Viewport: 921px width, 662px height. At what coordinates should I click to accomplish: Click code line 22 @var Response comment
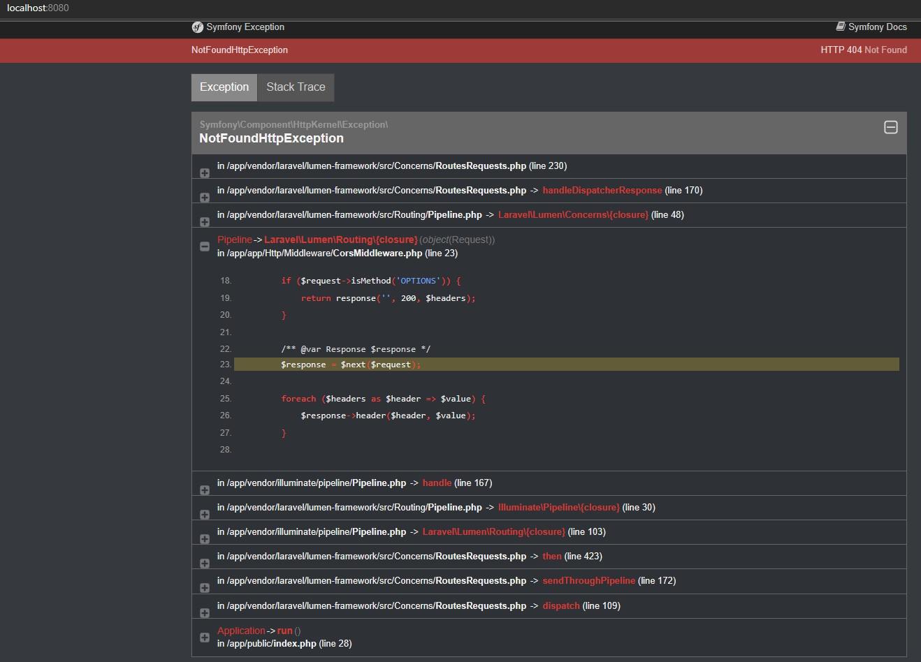tap(356, 349)
